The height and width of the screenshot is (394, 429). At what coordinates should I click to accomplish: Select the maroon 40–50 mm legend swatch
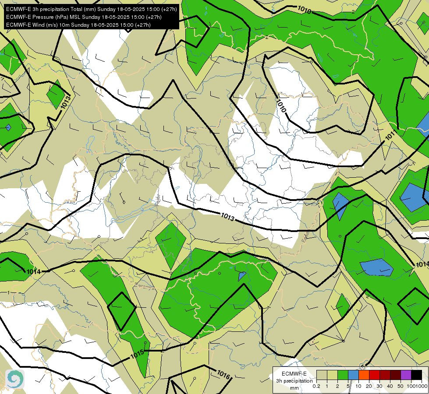coord(396,375)
